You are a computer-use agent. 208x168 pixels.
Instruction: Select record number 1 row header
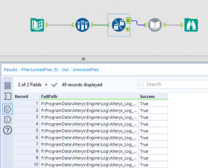point(27,104)
